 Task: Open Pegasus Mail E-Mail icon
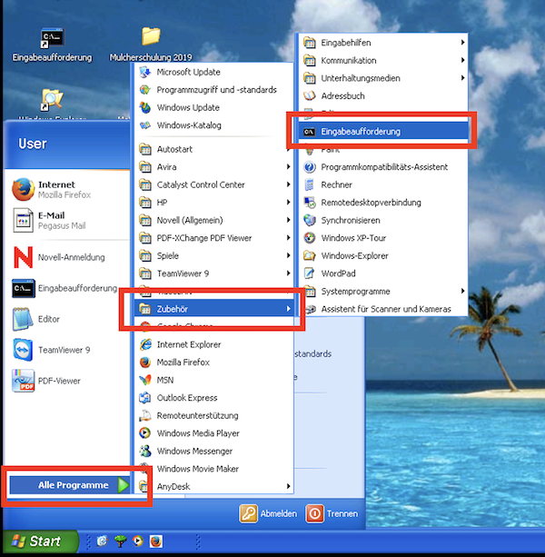23,221
